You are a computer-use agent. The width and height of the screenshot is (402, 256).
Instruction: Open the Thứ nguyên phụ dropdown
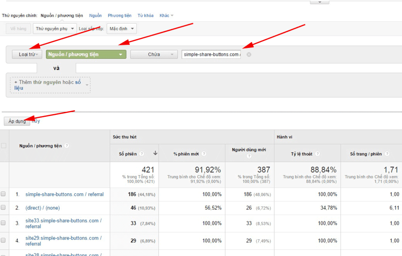point(55,29)
